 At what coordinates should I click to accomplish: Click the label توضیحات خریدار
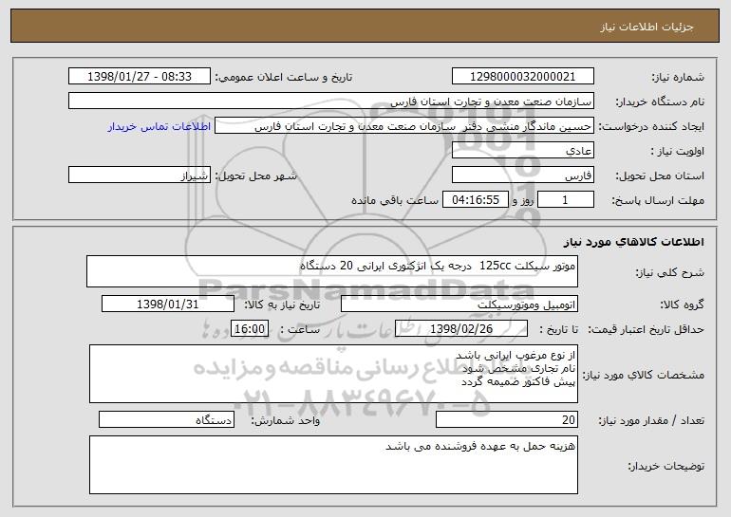(666, 466)
